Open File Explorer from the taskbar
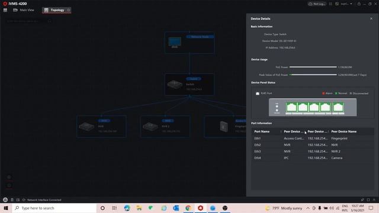 tap(139, 208)
